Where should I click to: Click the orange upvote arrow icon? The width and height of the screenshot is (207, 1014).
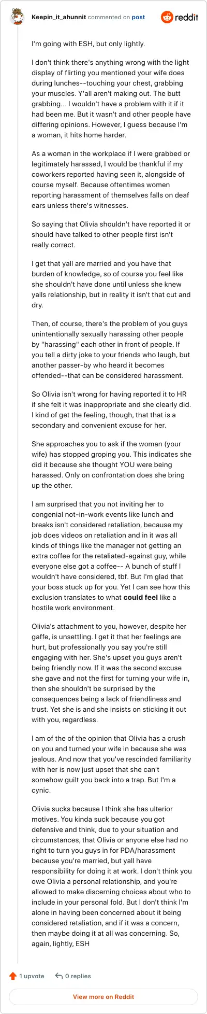tap(13, 976)
